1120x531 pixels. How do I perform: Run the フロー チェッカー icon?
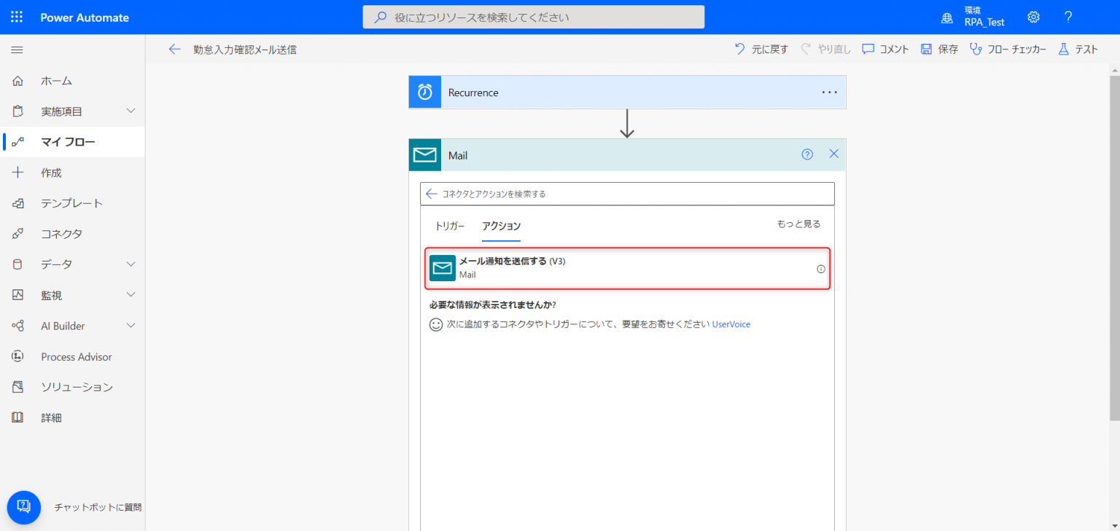coord(975,49)
